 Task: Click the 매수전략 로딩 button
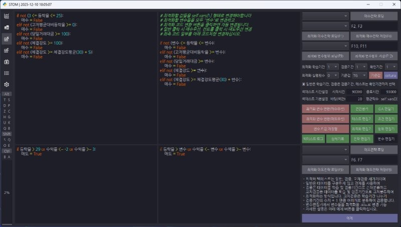(x=373, y=16)
